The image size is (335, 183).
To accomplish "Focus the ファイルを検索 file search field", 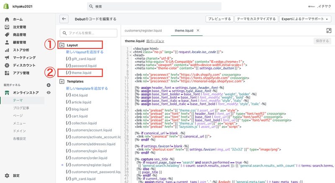I will point(88,33).
